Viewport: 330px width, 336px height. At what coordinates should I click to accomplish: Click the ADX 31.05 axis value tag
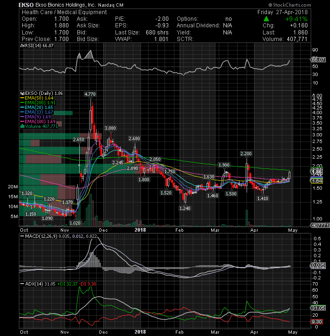pyautogui.click(x=318, y=308)
